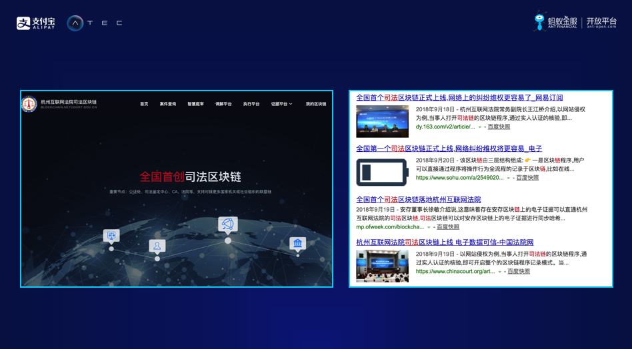Click the scales-of-justice node icon on the globe
Viewport: 632px width, 349px height.
coord(111,236)
